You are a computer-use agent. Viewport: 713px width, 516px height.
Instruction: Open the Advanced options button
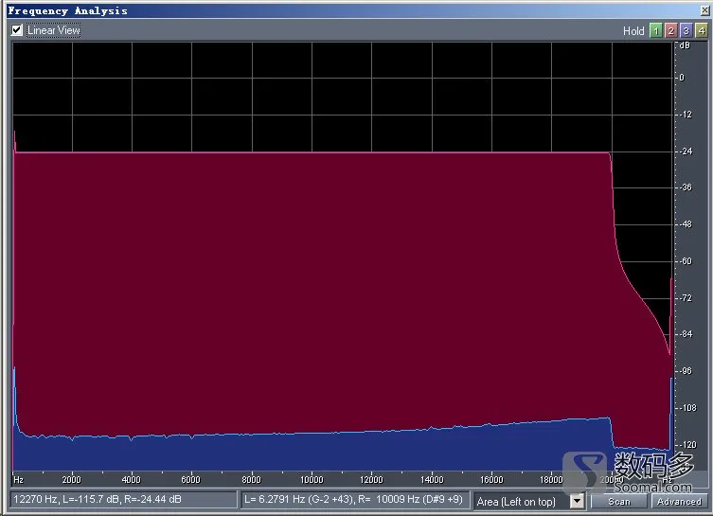[679, 501]
